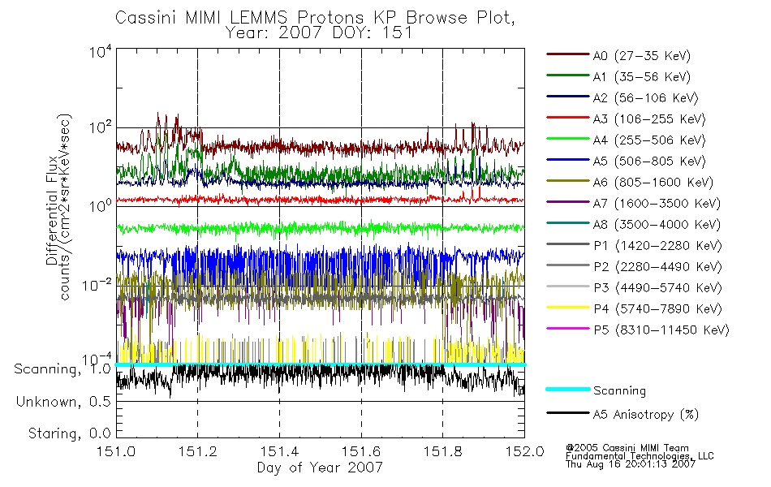Click the A8 (3500-4000 KeV) legend label
Image resolution: width=771 pixels, height=487 pixels.
tap(657, 225)
